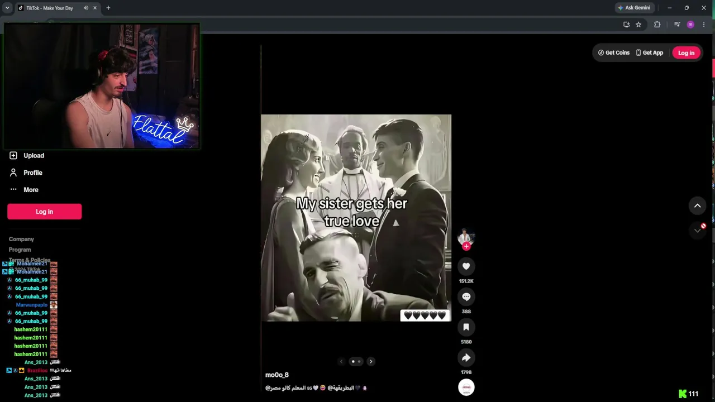Screen dimensions: 715x402
Task: Click the Marwanpaplo chat username
Action: [32, 305]
